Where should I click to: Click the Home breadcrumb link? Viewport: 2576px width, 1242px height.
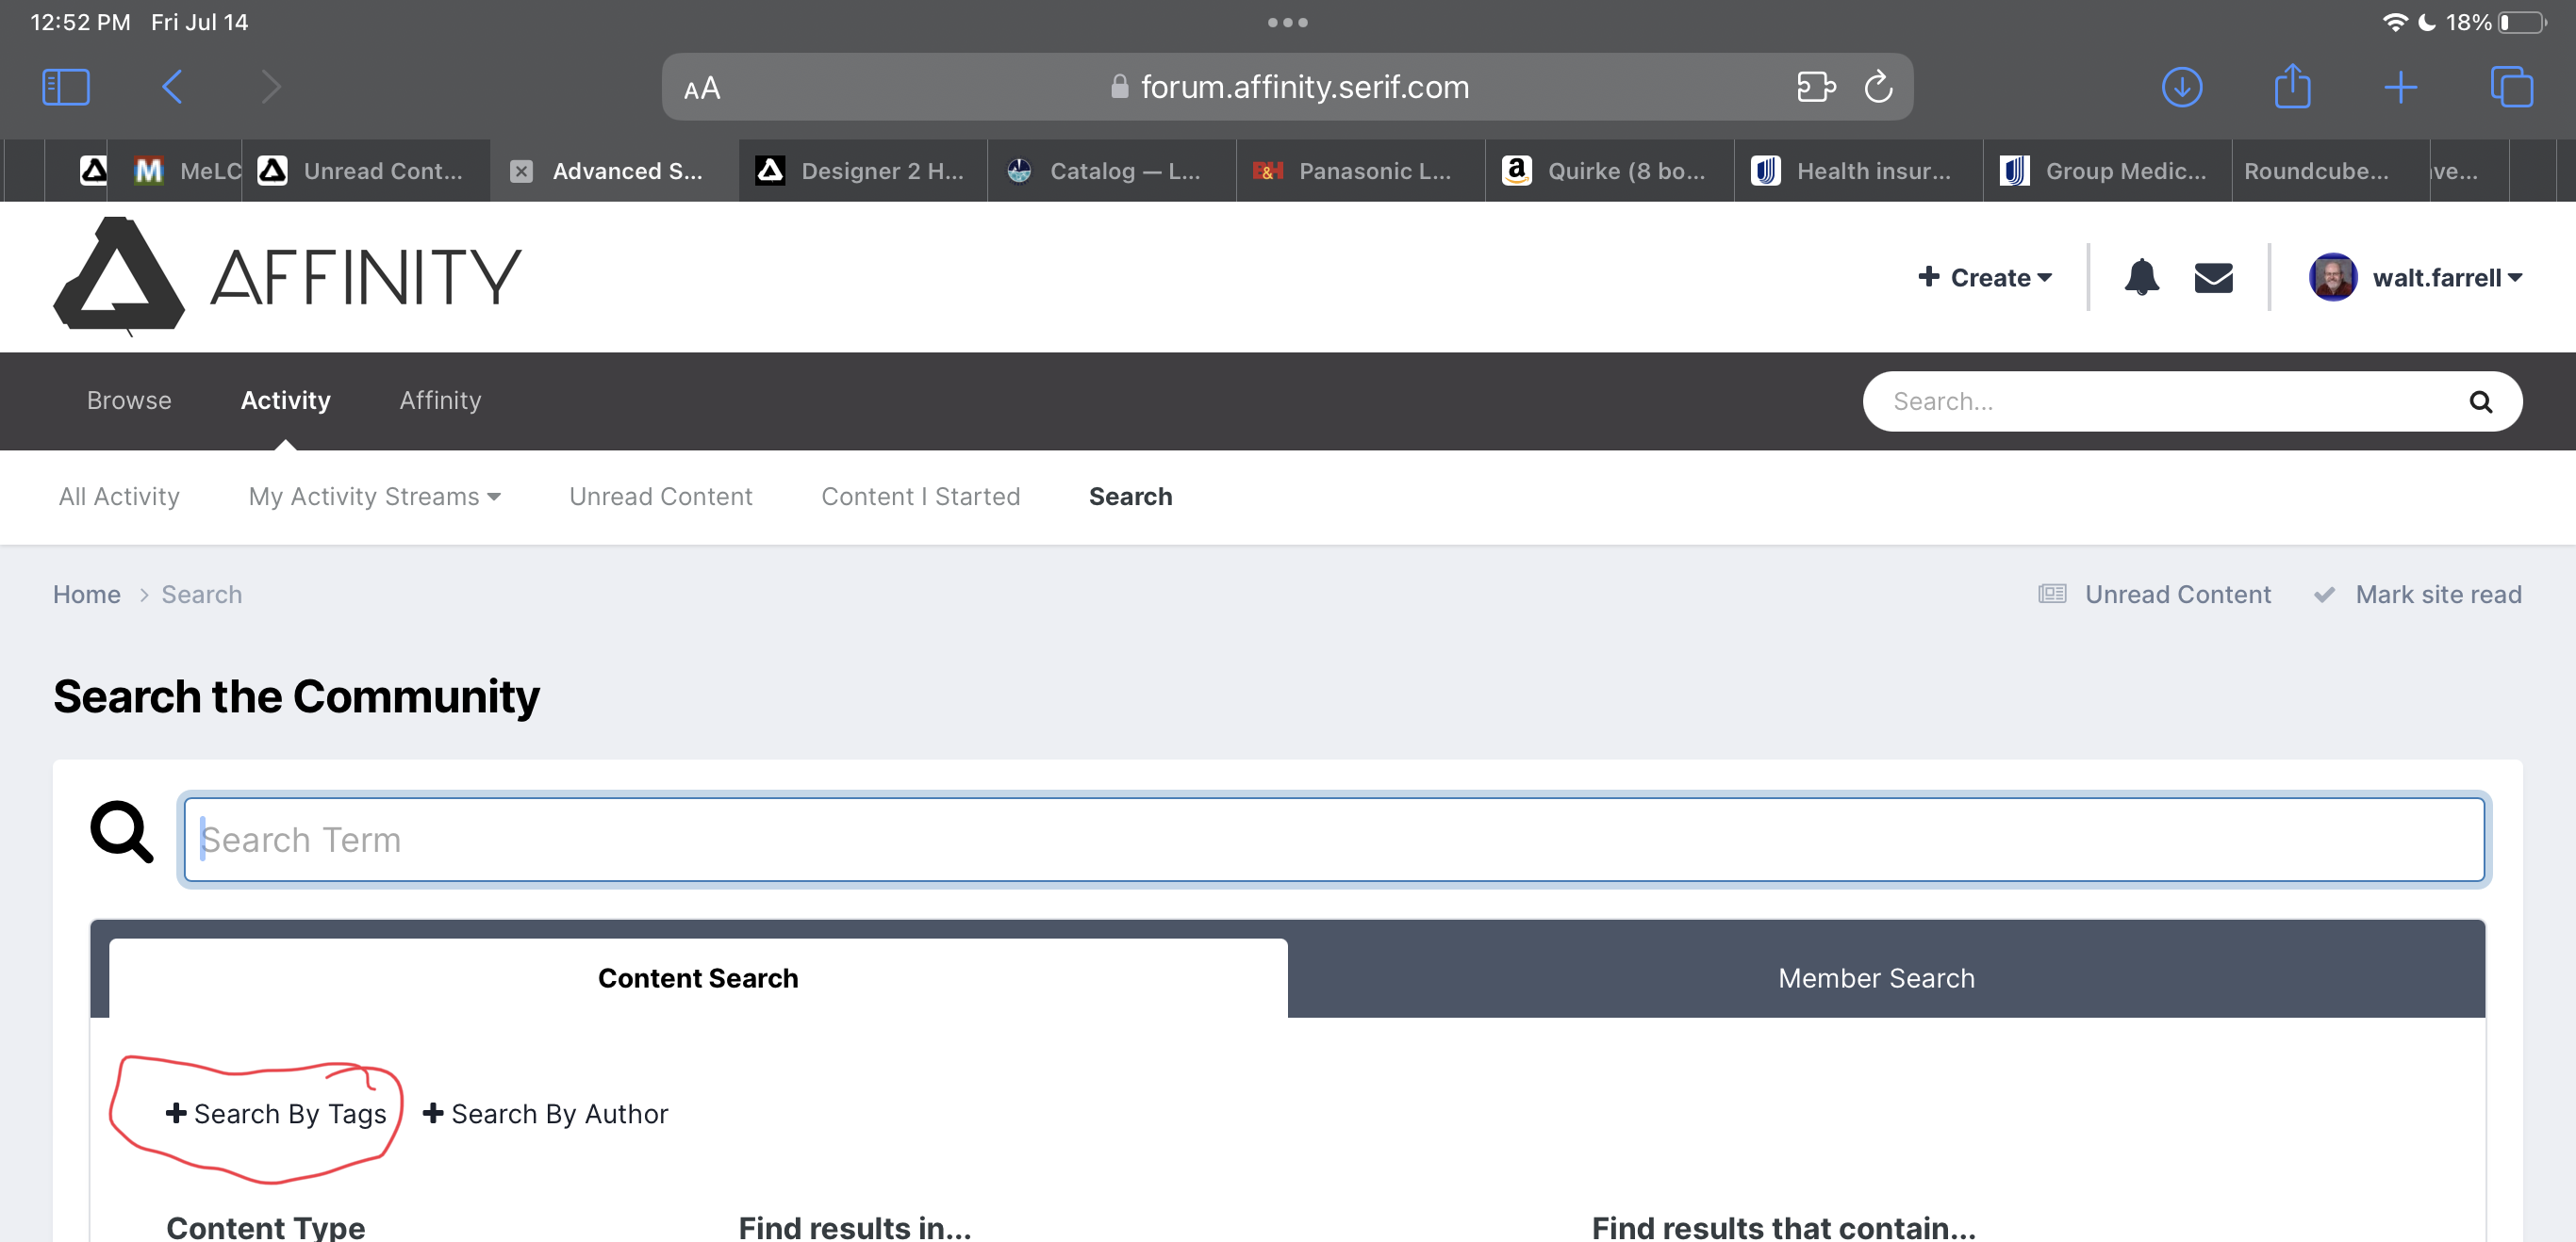pos(86,595)
